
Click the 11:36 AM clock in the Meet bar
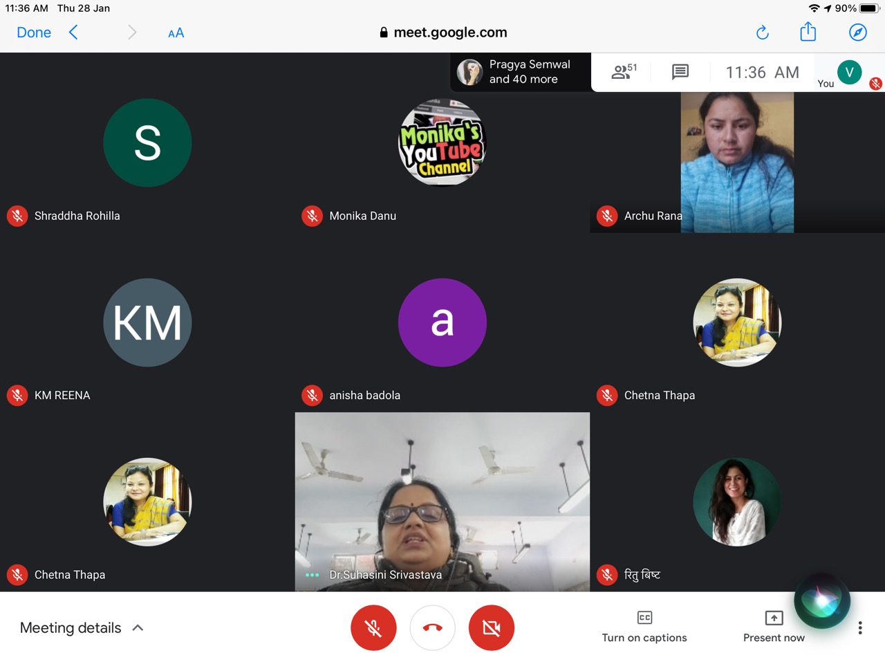click(x=762, y=73)
